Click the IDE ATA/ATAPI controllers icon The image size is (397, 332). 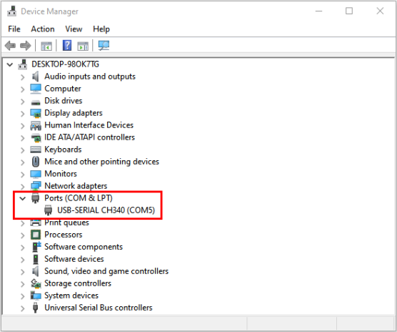point(36,137)
